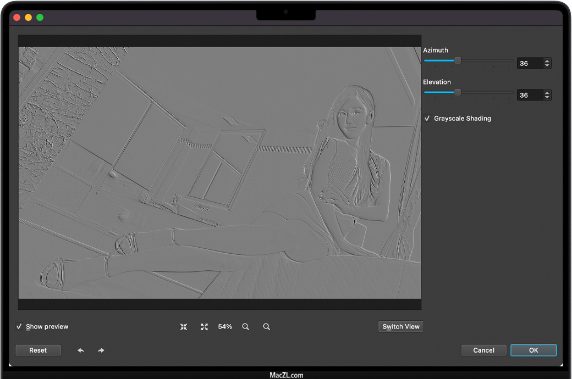Click the Azimuth slider handle
The height and width of the screenshot is (379, 572).
pyautogui.click(x=458, y=61)
